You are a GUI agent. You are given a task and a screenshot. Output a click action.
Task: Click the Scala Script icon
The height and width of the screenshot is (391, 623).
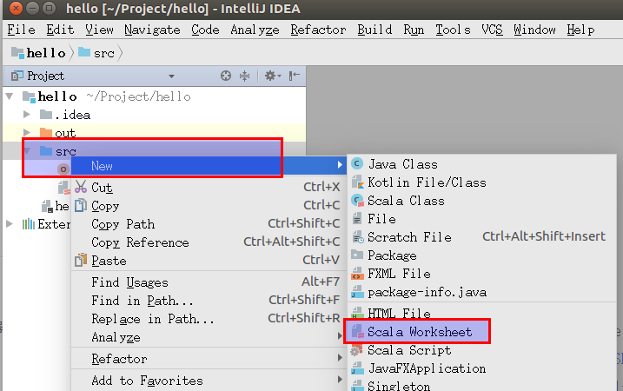pyautogui.click(x=357, y=350)
